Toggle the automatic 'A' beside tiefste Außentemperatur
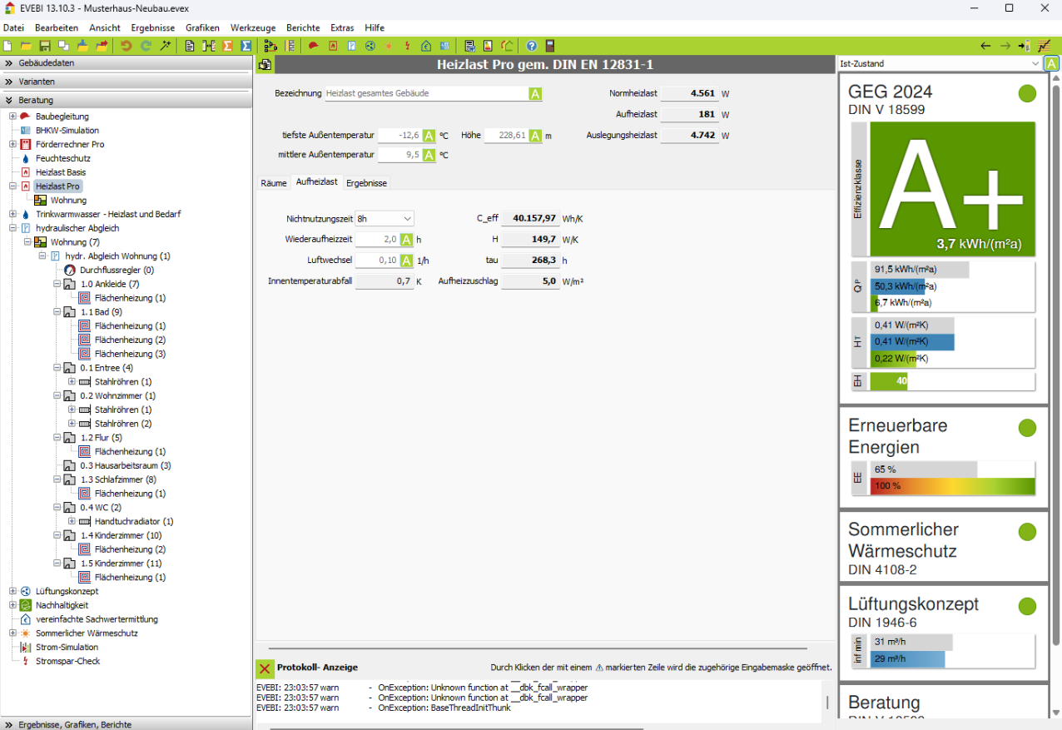The height and width of the screenshot is (730, 1062). click(429, 136)
